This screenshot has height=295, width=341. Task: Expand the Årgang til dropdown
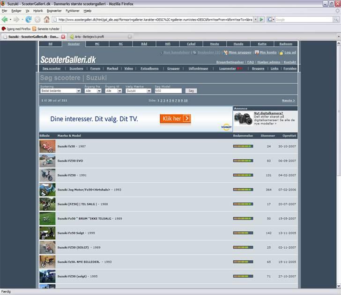113,91
